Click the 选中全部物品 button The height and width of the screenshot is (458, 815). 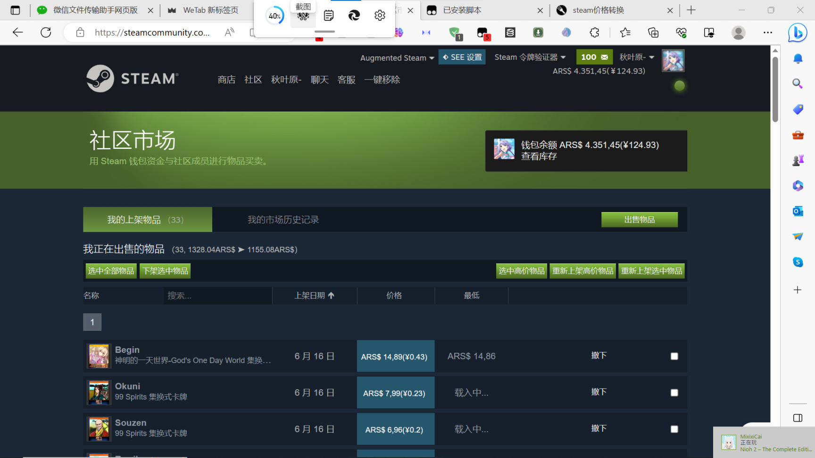(x=111, y=271)
